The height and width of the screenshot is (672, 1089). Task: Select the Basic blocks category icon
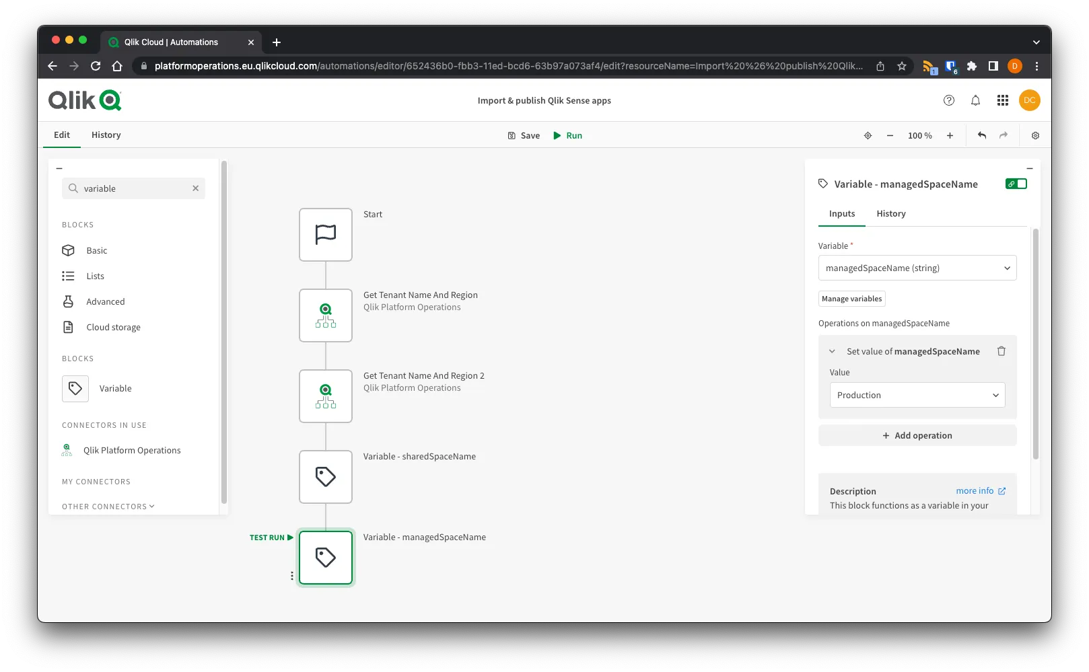[68, 250]
